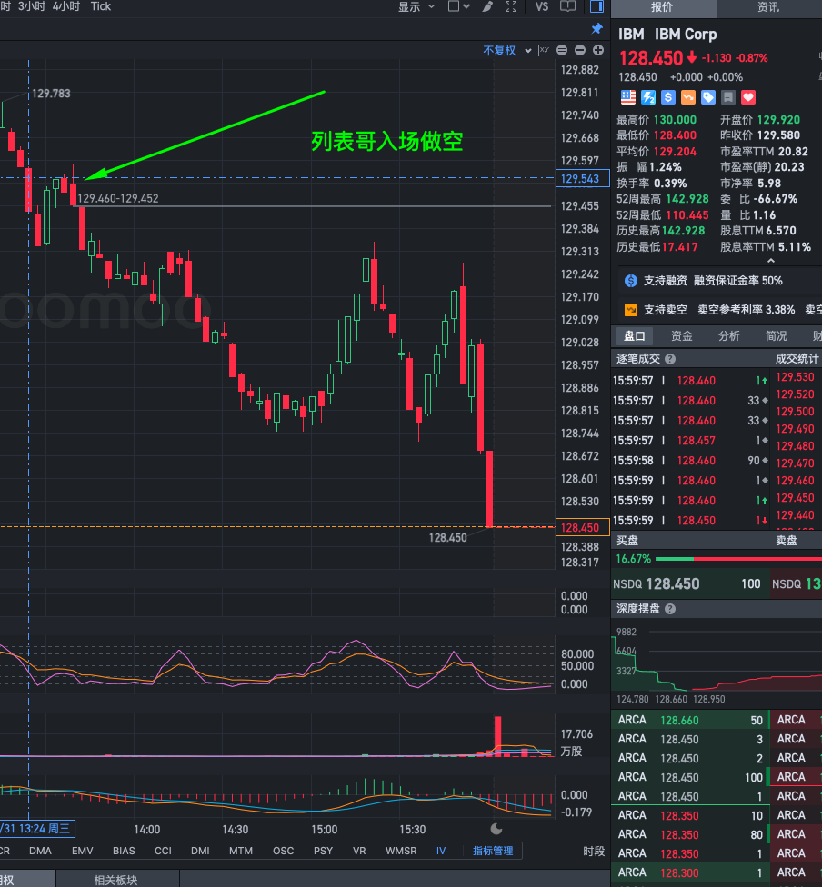
Task: Toggle the MTM indicator
Action: coord(241,851)
